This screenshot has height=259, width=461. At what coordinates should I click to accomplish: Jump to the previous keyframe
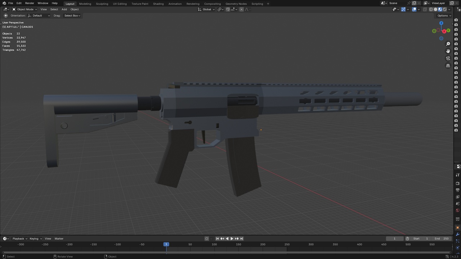[x=222, y=238]
